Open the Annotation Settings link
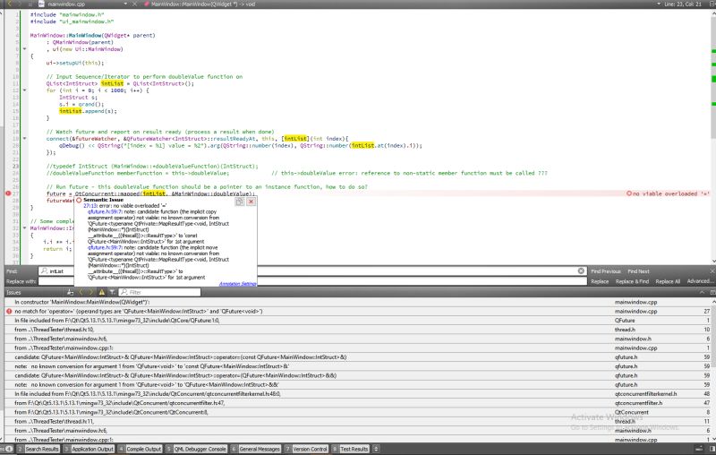Screen dimensions: 716x455 click(237, 284)
